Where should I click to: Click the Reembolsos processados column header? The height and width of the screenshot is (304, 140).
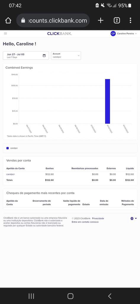(x=85, y=169)
